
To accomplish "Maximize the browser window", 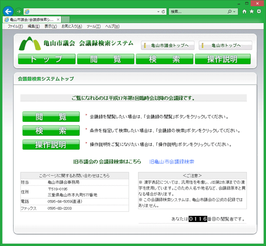I will [x=247, y=4].
